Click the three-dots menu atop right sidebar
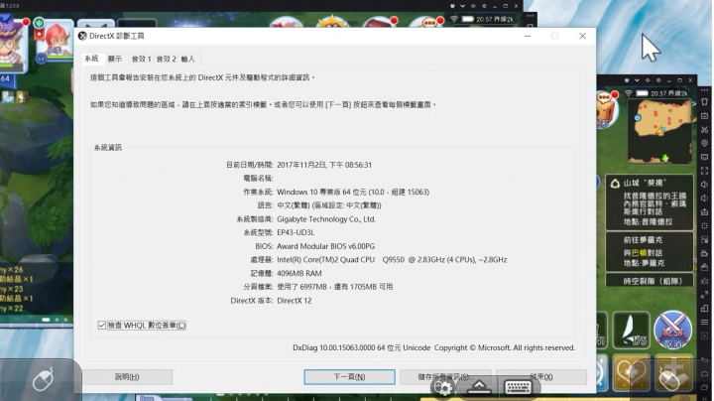The width and height of the screenshot is (714, 401). tap(704, 90)
